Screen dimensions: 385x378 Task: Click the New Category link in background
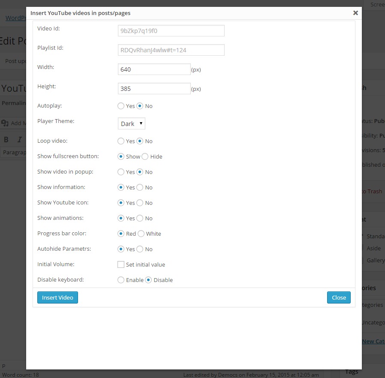[x=373, y=341]
